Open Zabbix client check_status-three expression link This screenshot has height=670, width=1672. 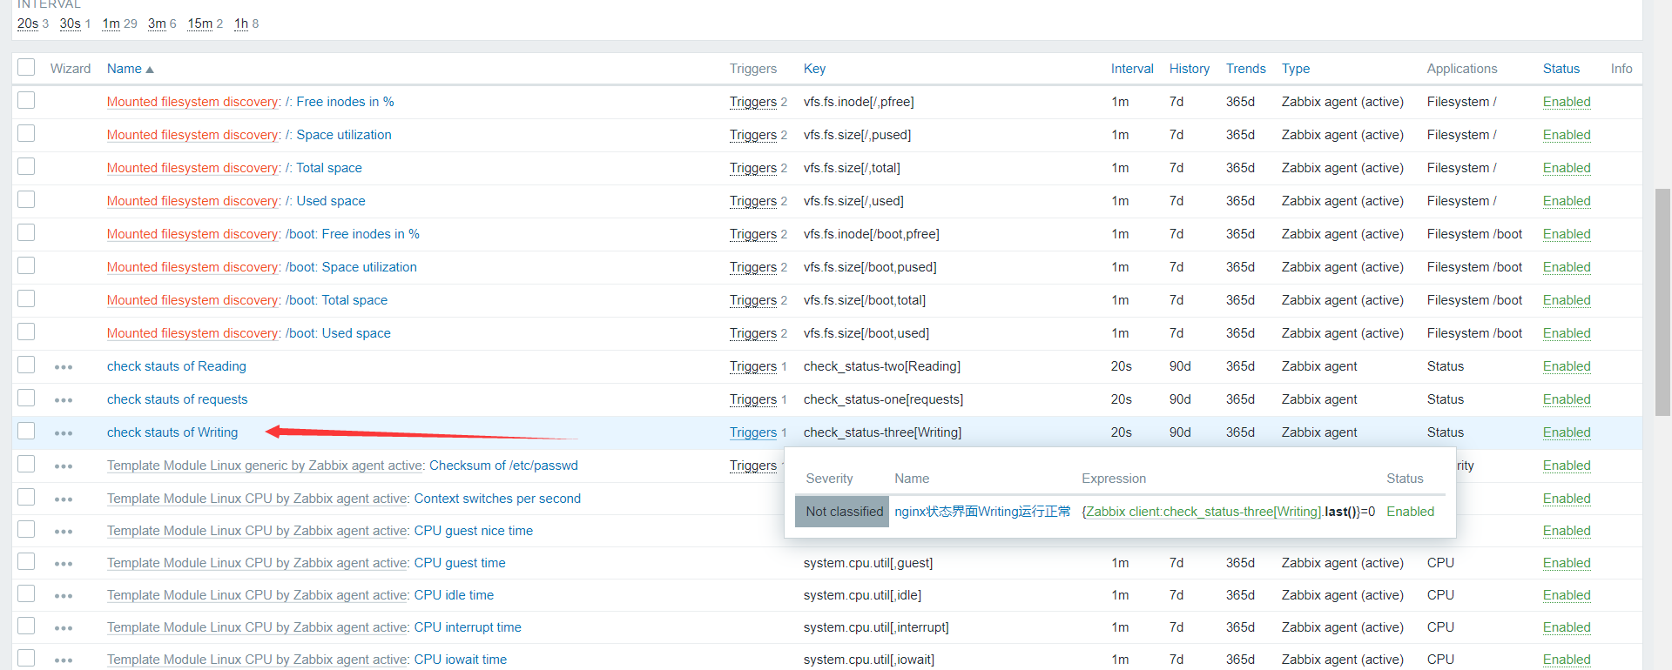[1203, 512]
